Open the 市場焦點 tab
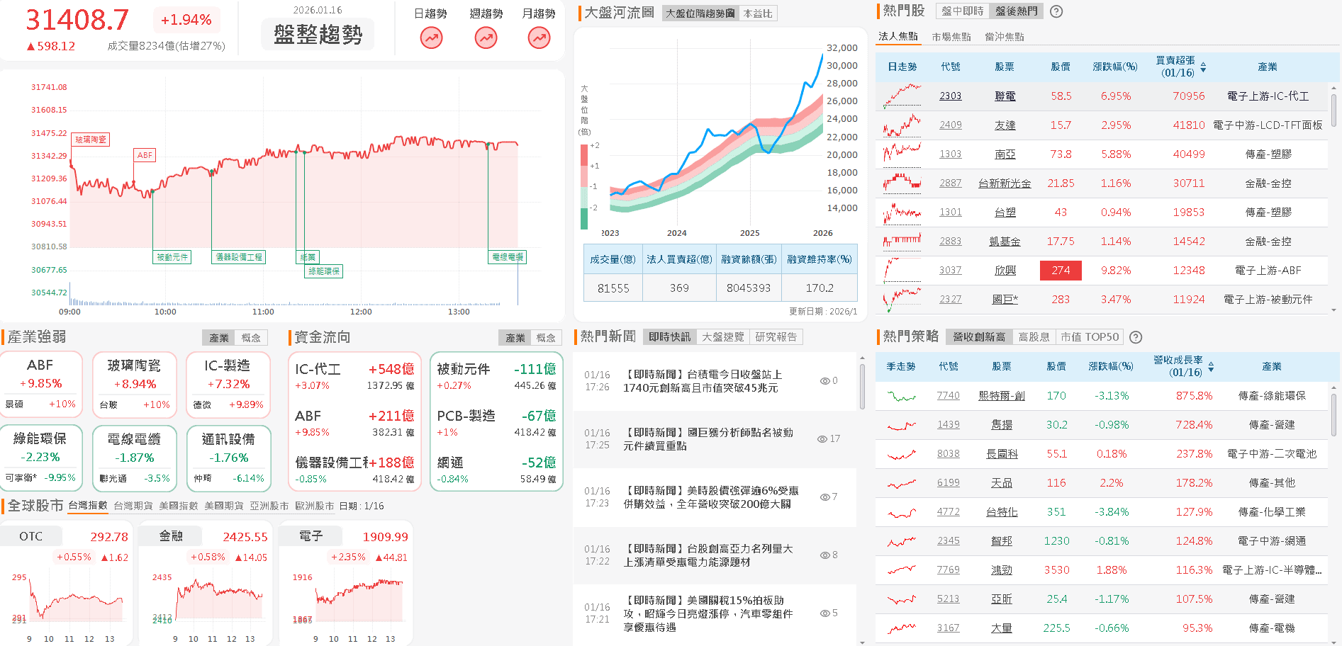 point(952,36)
